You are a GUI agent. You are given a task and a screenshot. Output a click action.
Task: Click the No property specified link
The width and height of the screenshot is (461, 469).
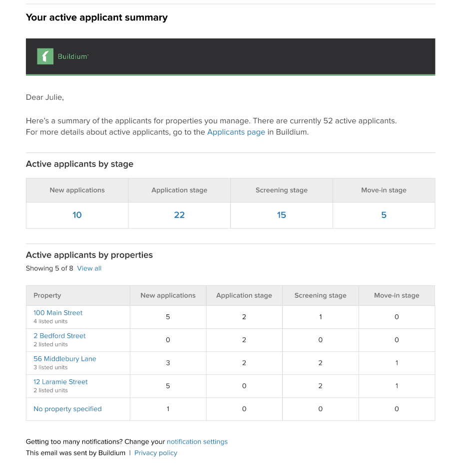67,409
